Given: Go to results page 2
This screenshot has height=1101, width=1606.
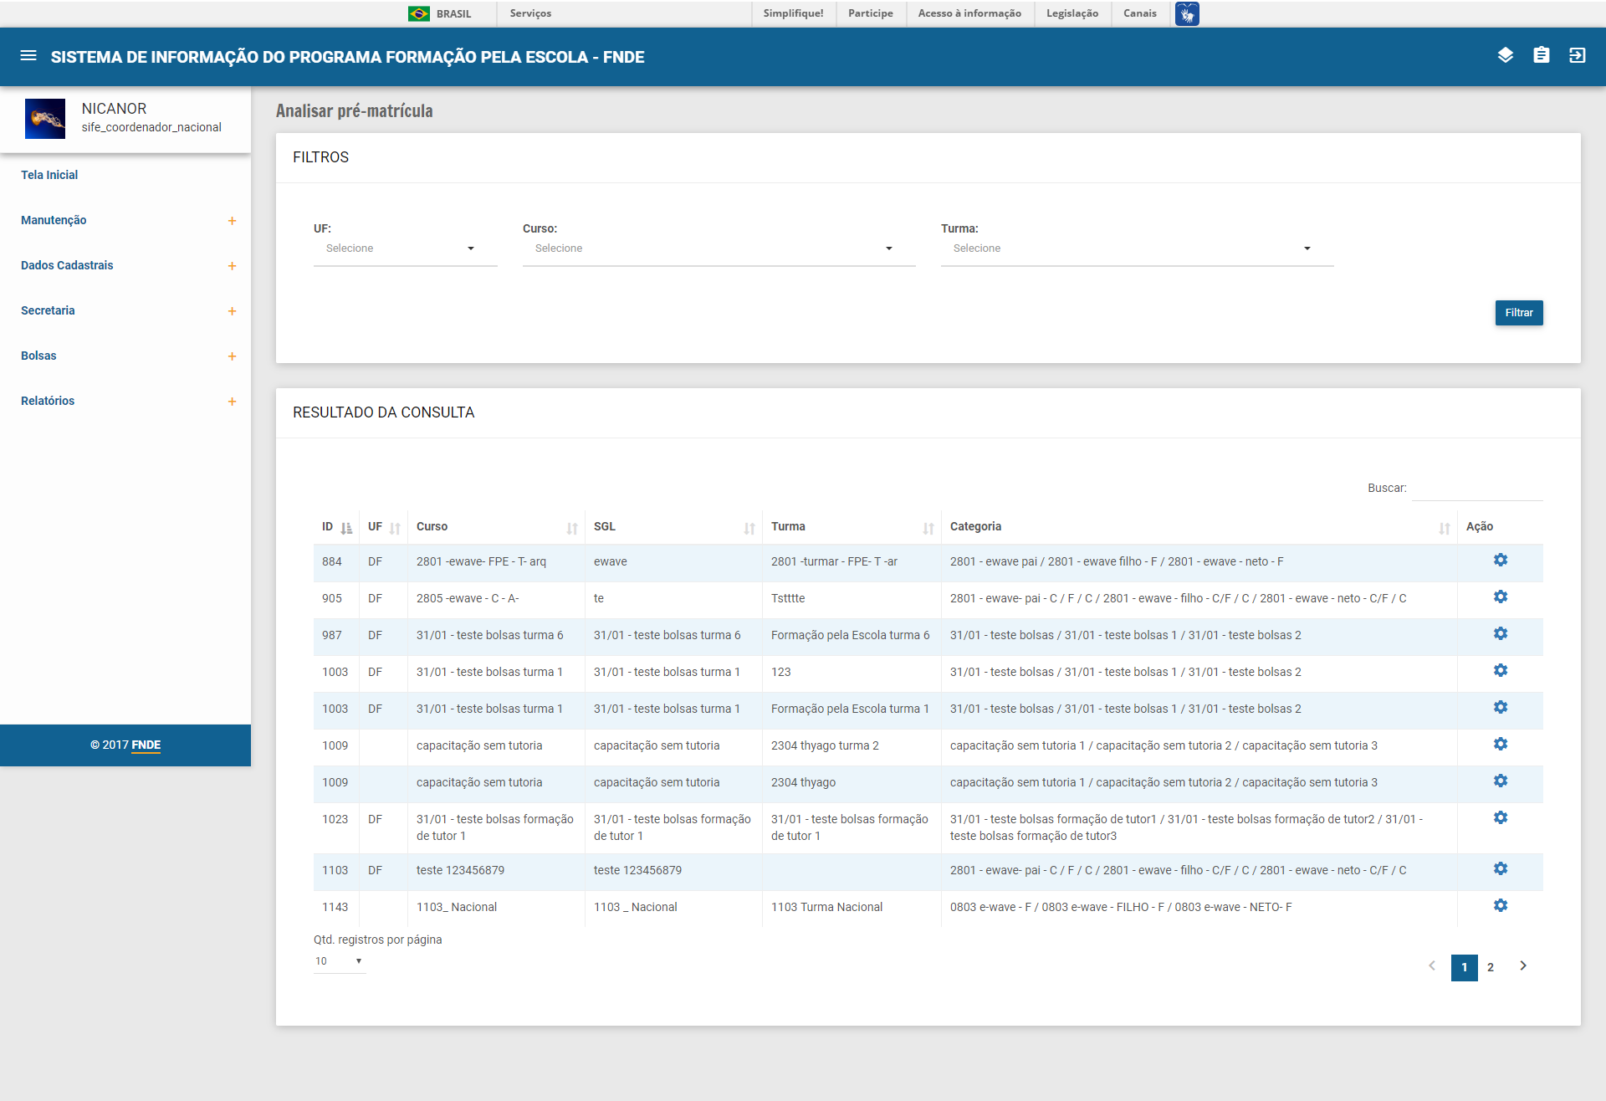Looking at the screenshot, I should (1490, 967).
